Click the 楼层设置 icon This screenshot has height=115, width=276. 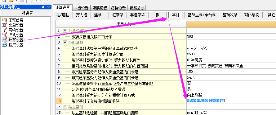click(5, 45)
